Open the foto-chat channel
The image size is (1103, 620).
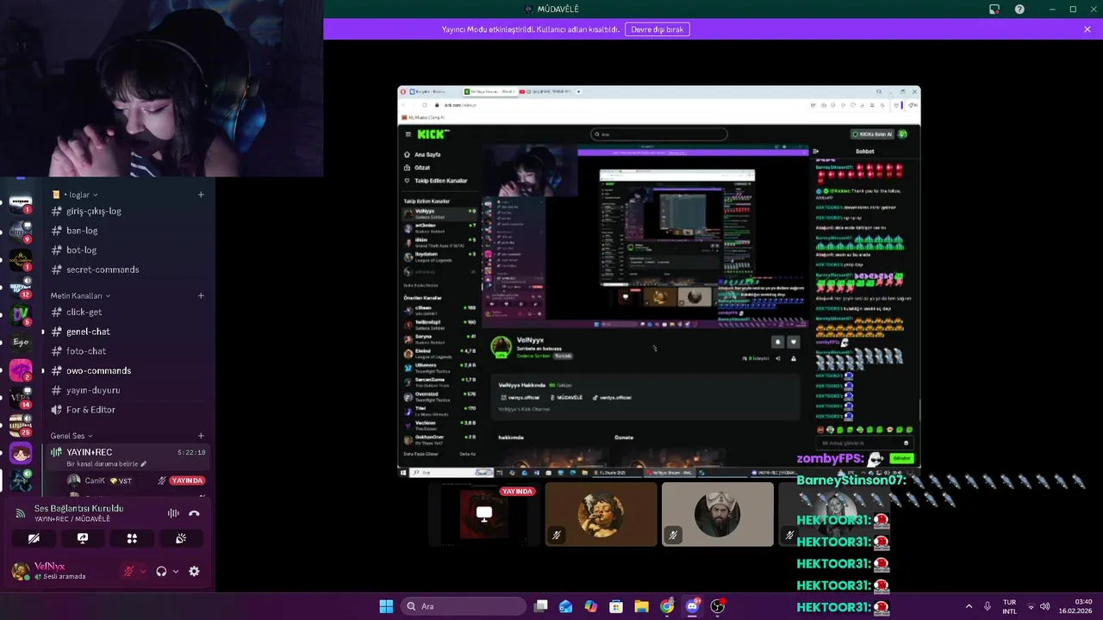128,351
